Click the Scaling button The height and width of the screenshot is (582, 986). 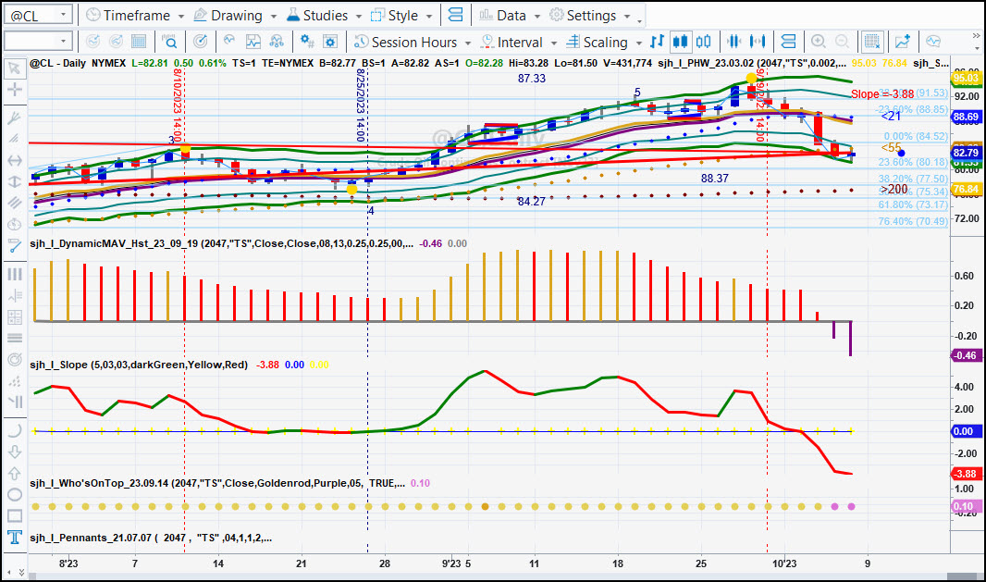point(598,43)
